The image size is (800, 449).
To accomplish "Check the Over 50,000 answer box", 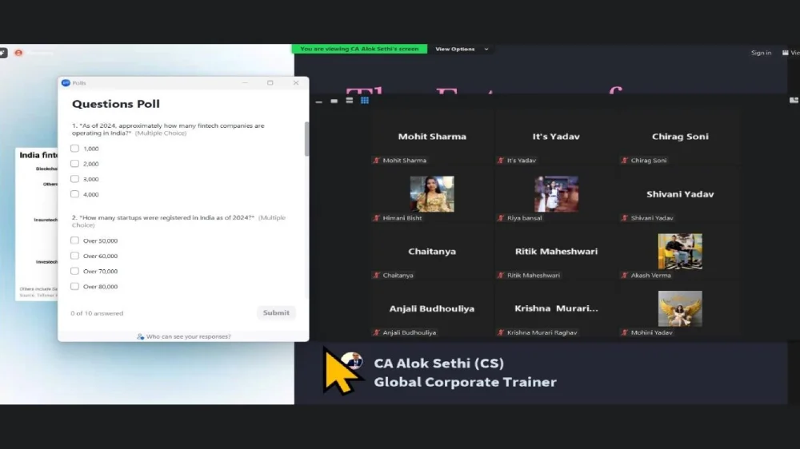I will (74, 240).
